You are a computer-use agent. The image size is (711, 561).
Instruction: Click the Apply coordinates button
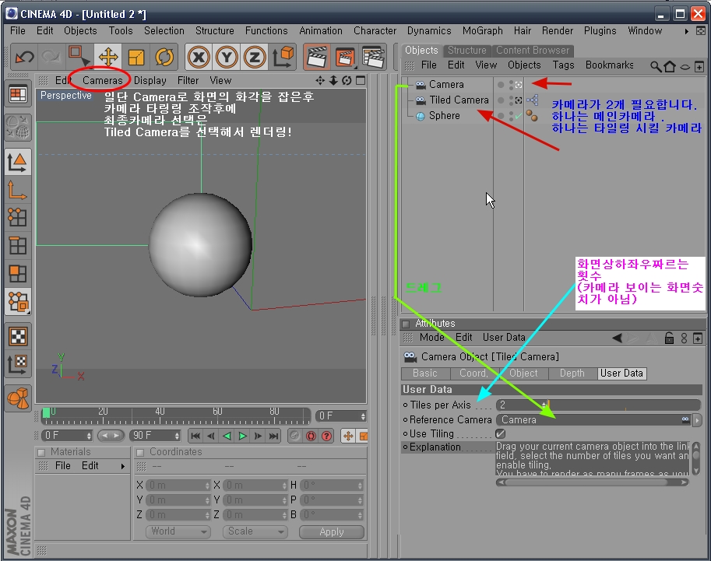(332, 532)
